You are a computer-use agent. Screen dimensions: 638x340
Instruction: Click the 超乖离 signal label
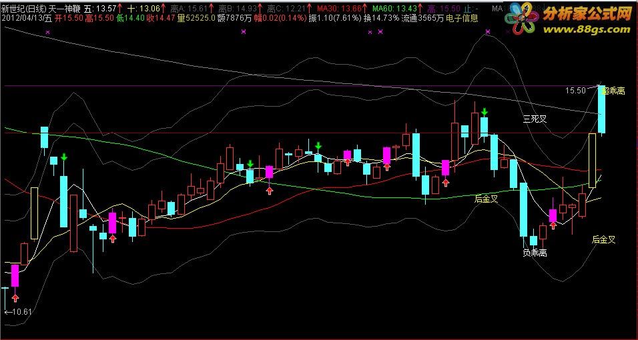pos(613,91)
